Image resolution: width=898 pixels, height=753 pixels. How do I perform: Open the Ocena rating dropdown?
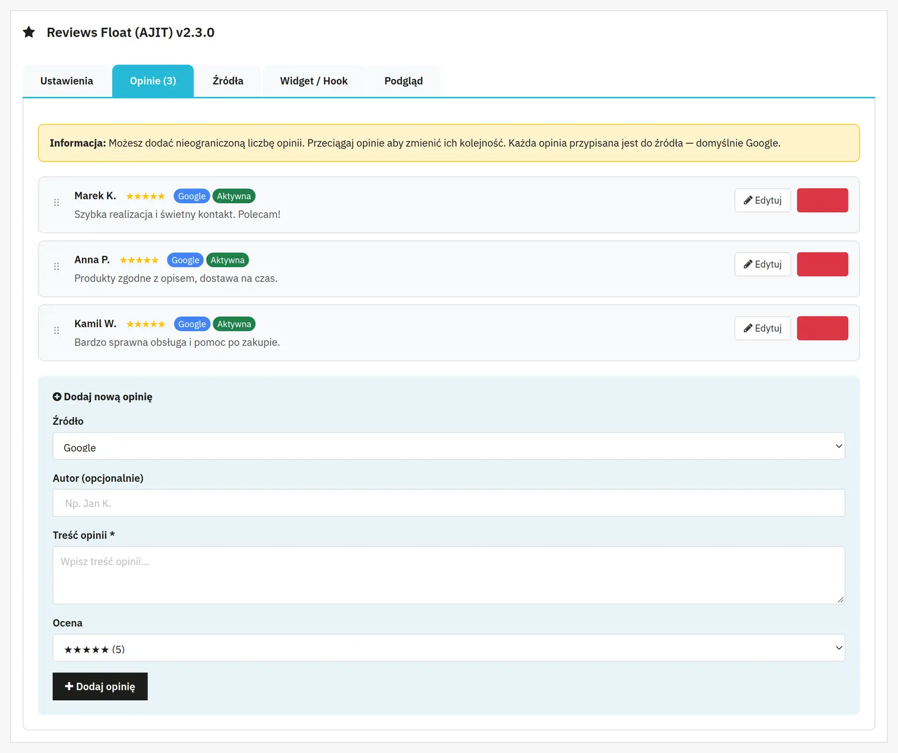tap(448, 648)
